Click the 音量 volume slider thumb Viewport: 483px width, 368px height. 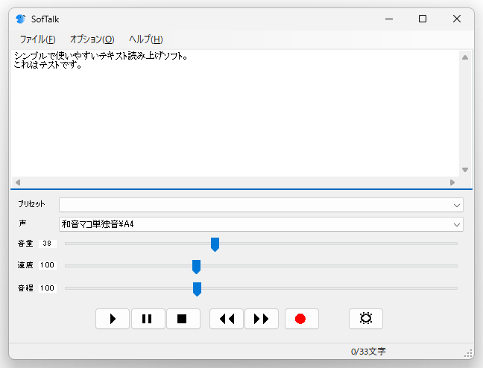215,244
